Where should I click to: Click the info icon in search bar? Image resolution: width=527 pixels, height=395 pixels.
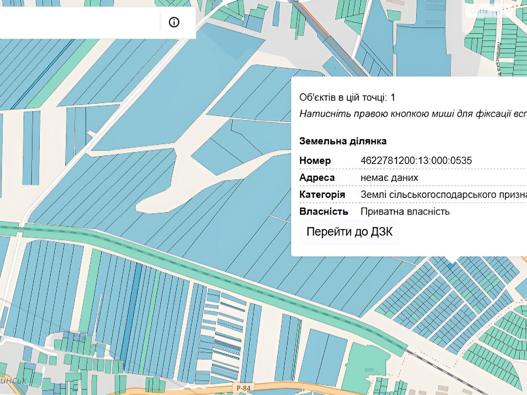[174, 22]
